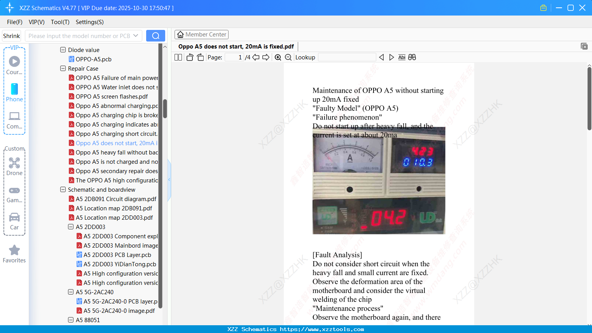Click the Shrink button

pos(12,36)
